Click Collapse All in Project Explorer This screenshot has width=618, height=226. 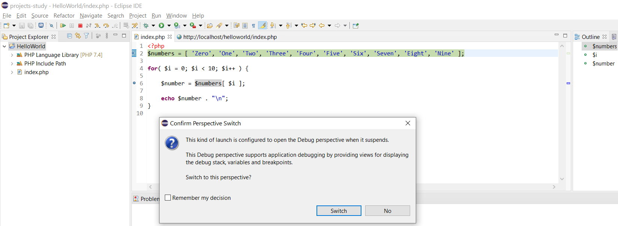pyautogui.click(x=69, y=36)
